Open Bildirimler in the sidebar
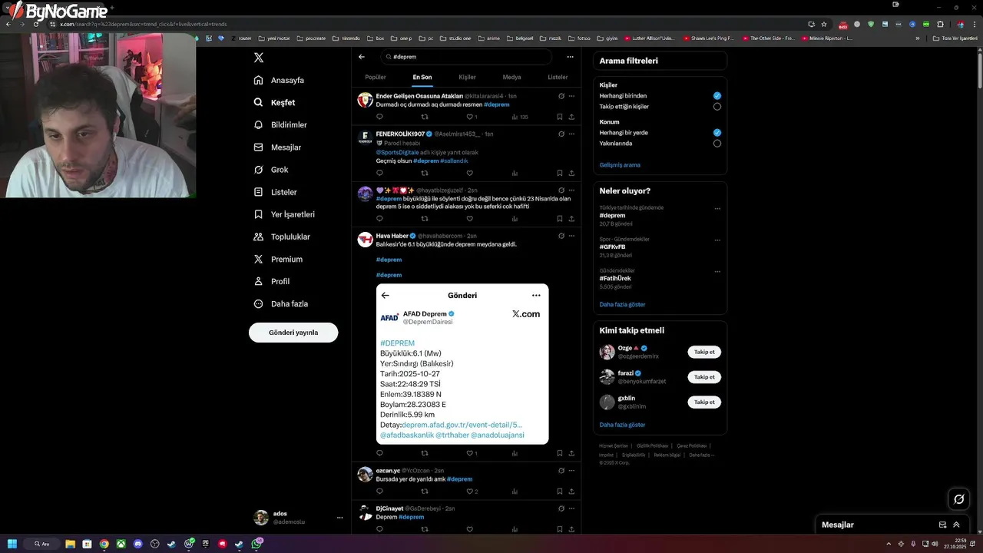This screenshot has height=553, width=983. 281,124
